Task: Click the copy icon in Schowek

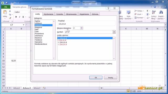Action: point(10,14)
